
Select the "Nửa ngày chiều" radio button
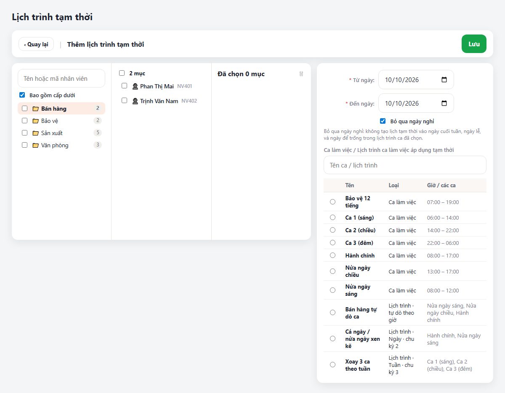pyautogui.click(x=333, y=271)
